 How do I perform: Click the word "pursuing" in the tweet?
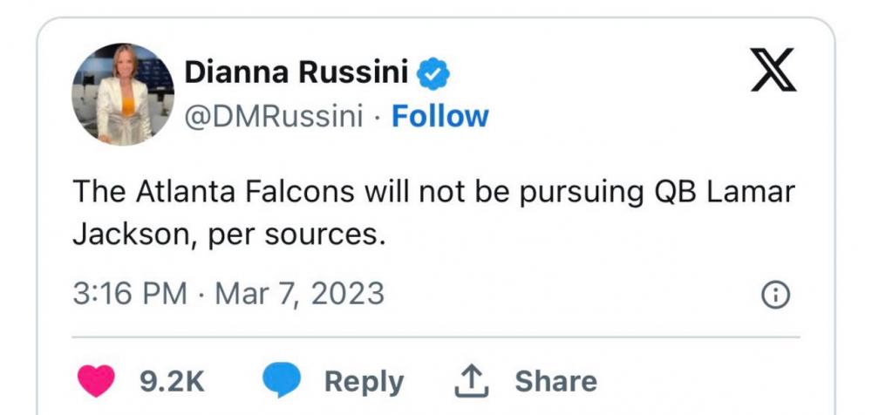pyautogui.click(x=576, y=193)
